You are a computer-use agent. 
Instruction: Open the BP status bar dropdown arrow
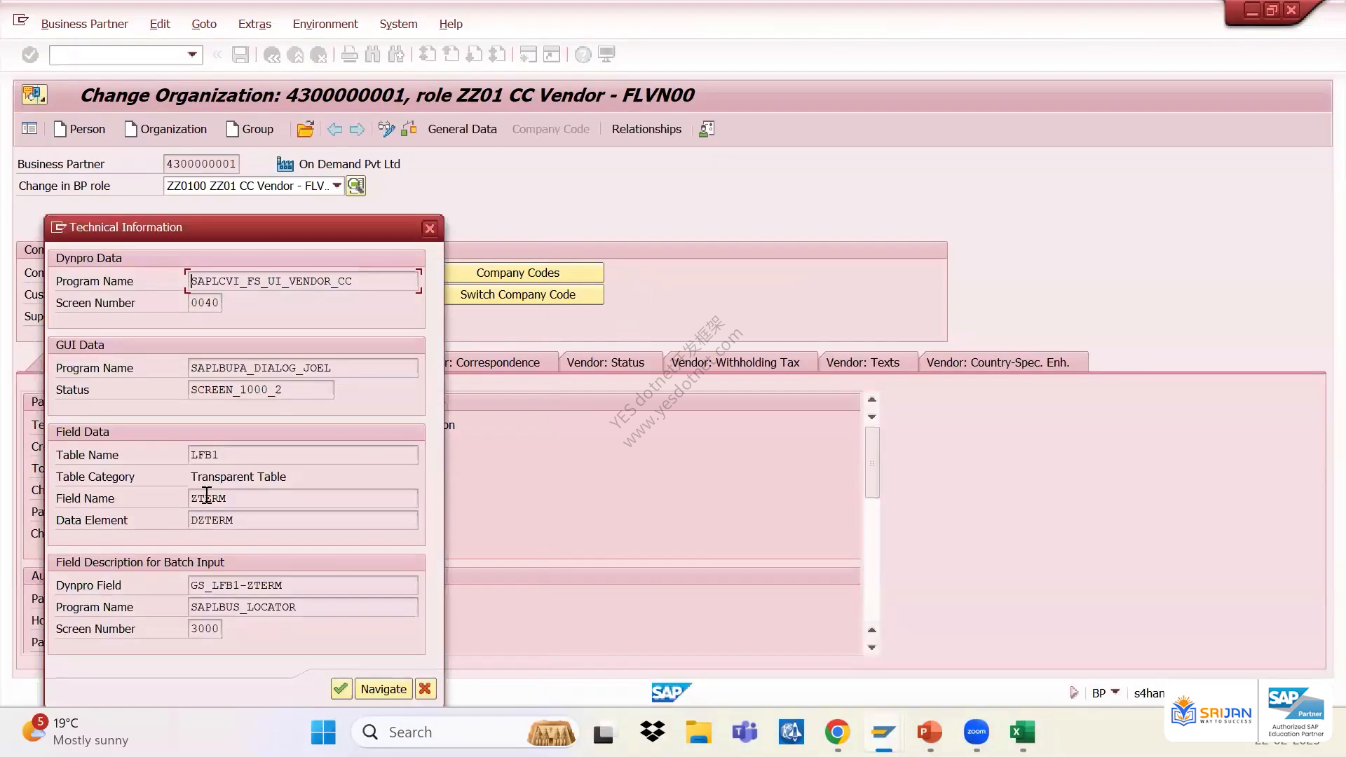coord(1115,693)
